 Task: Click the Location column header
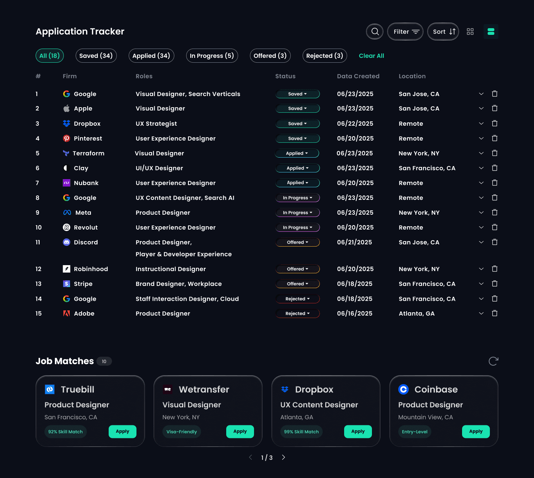412,76
